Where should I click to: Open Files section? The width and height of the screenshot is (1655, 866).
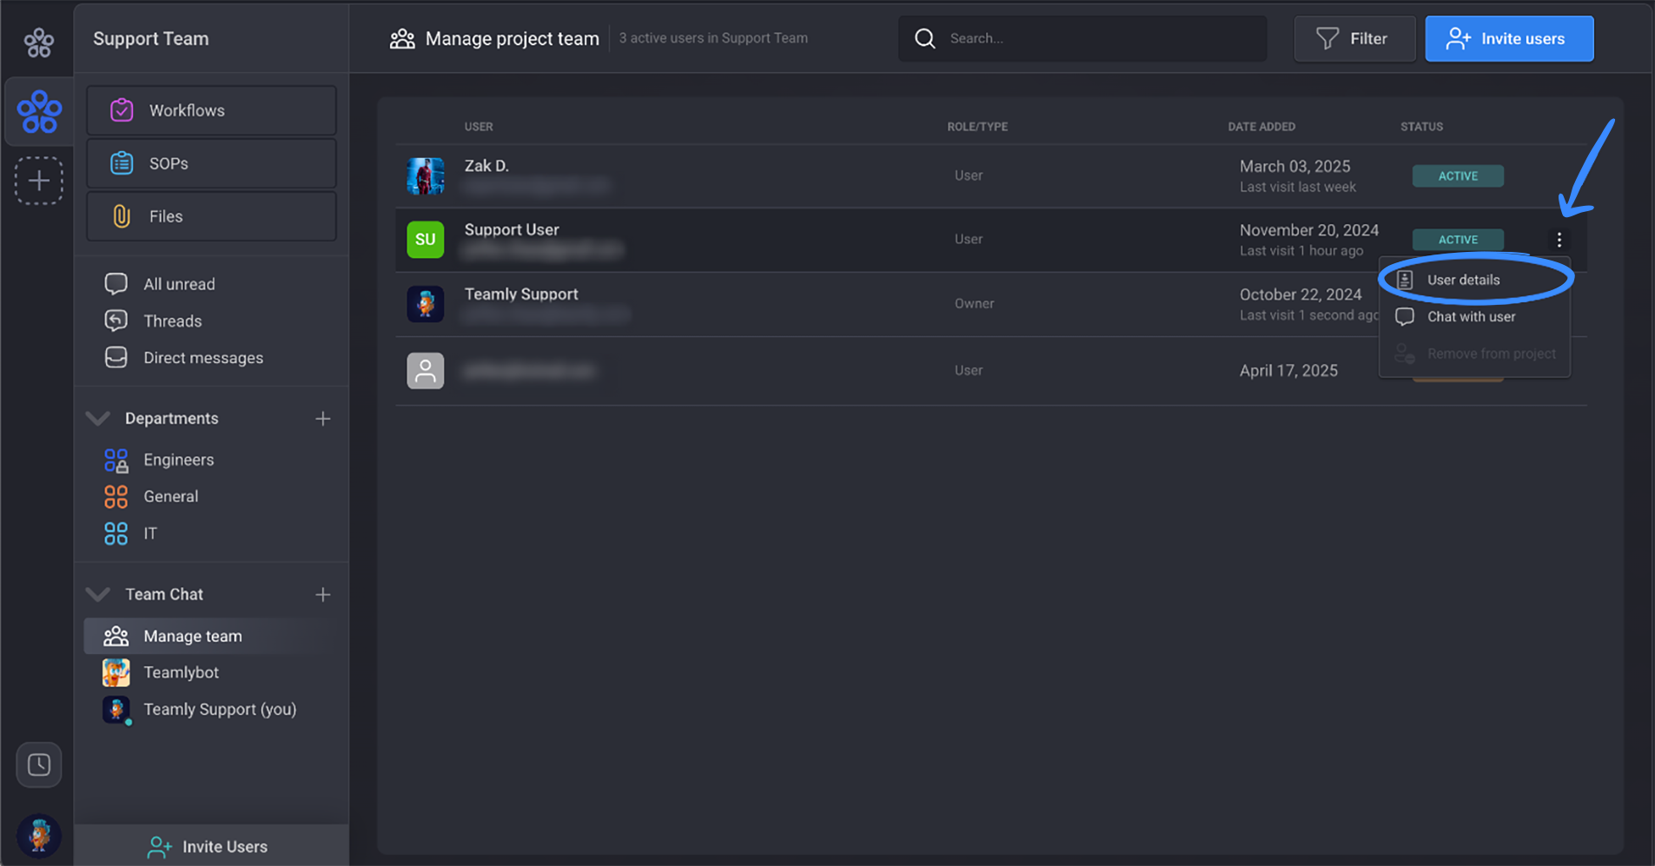coord(211,216)
